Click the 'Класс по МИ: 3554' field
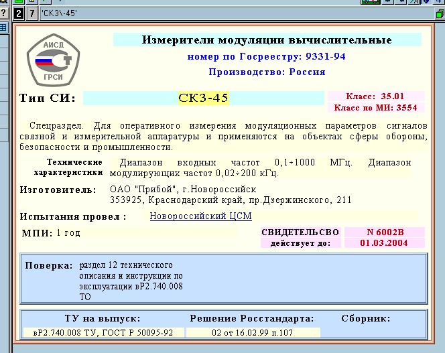 [375, 108]
